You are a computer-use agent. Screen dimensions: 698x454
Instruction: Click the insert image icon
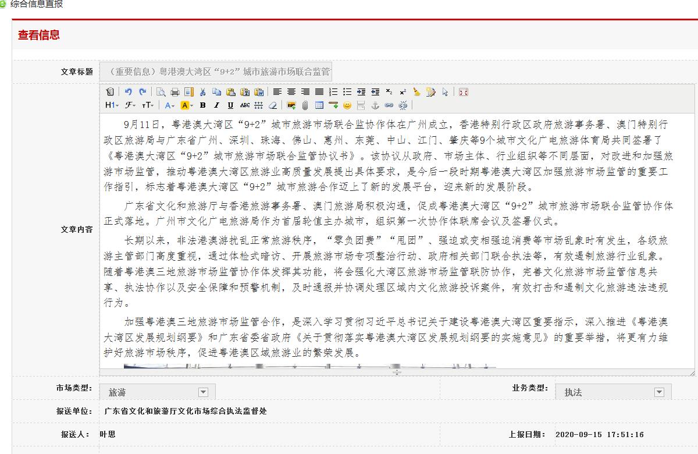click(291, 105)
